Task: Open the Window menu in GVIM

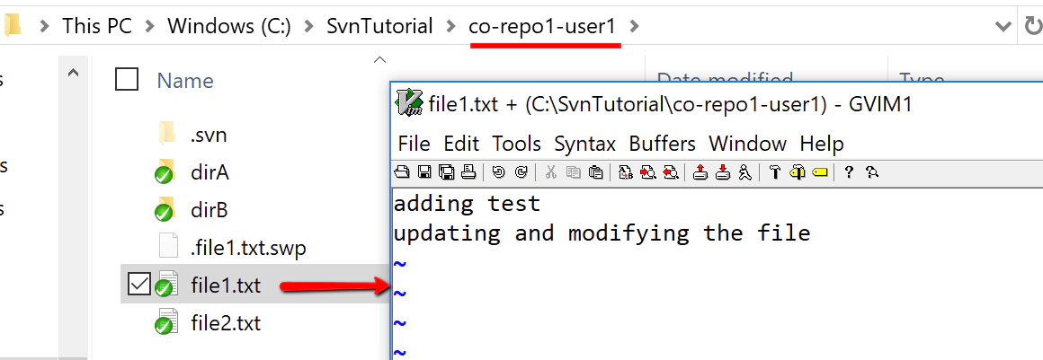Action: coord(747,144)
